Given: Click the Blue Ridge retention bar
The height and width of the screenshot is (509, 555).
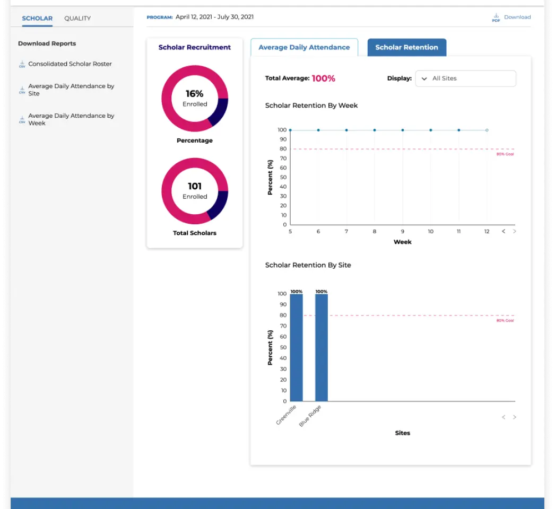Looking at the screenshot, I should pyautogui.click(x=322, y=347).
